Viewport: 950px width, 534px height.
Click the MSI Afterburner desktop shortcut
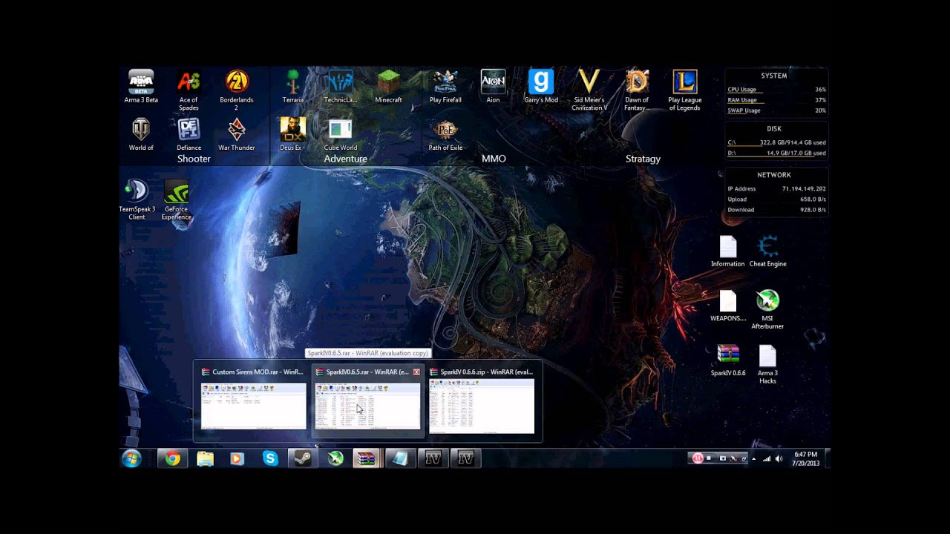tap(767, 310)
